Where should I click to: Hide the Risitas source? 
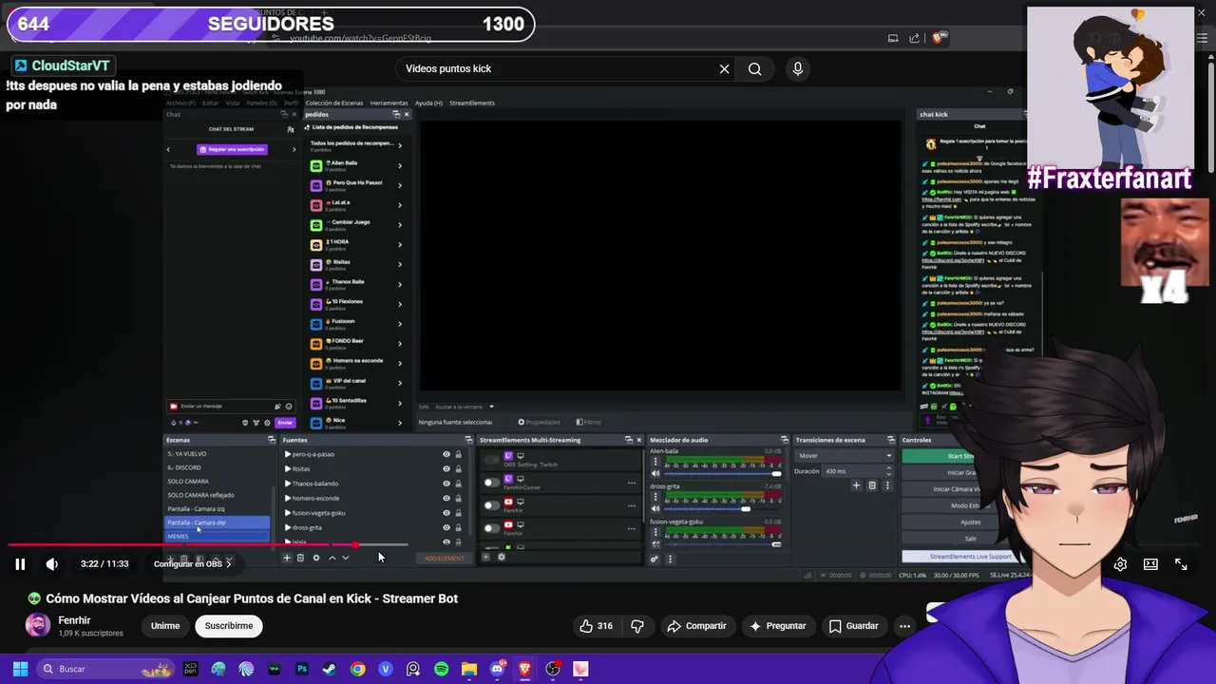click(446, 468)
